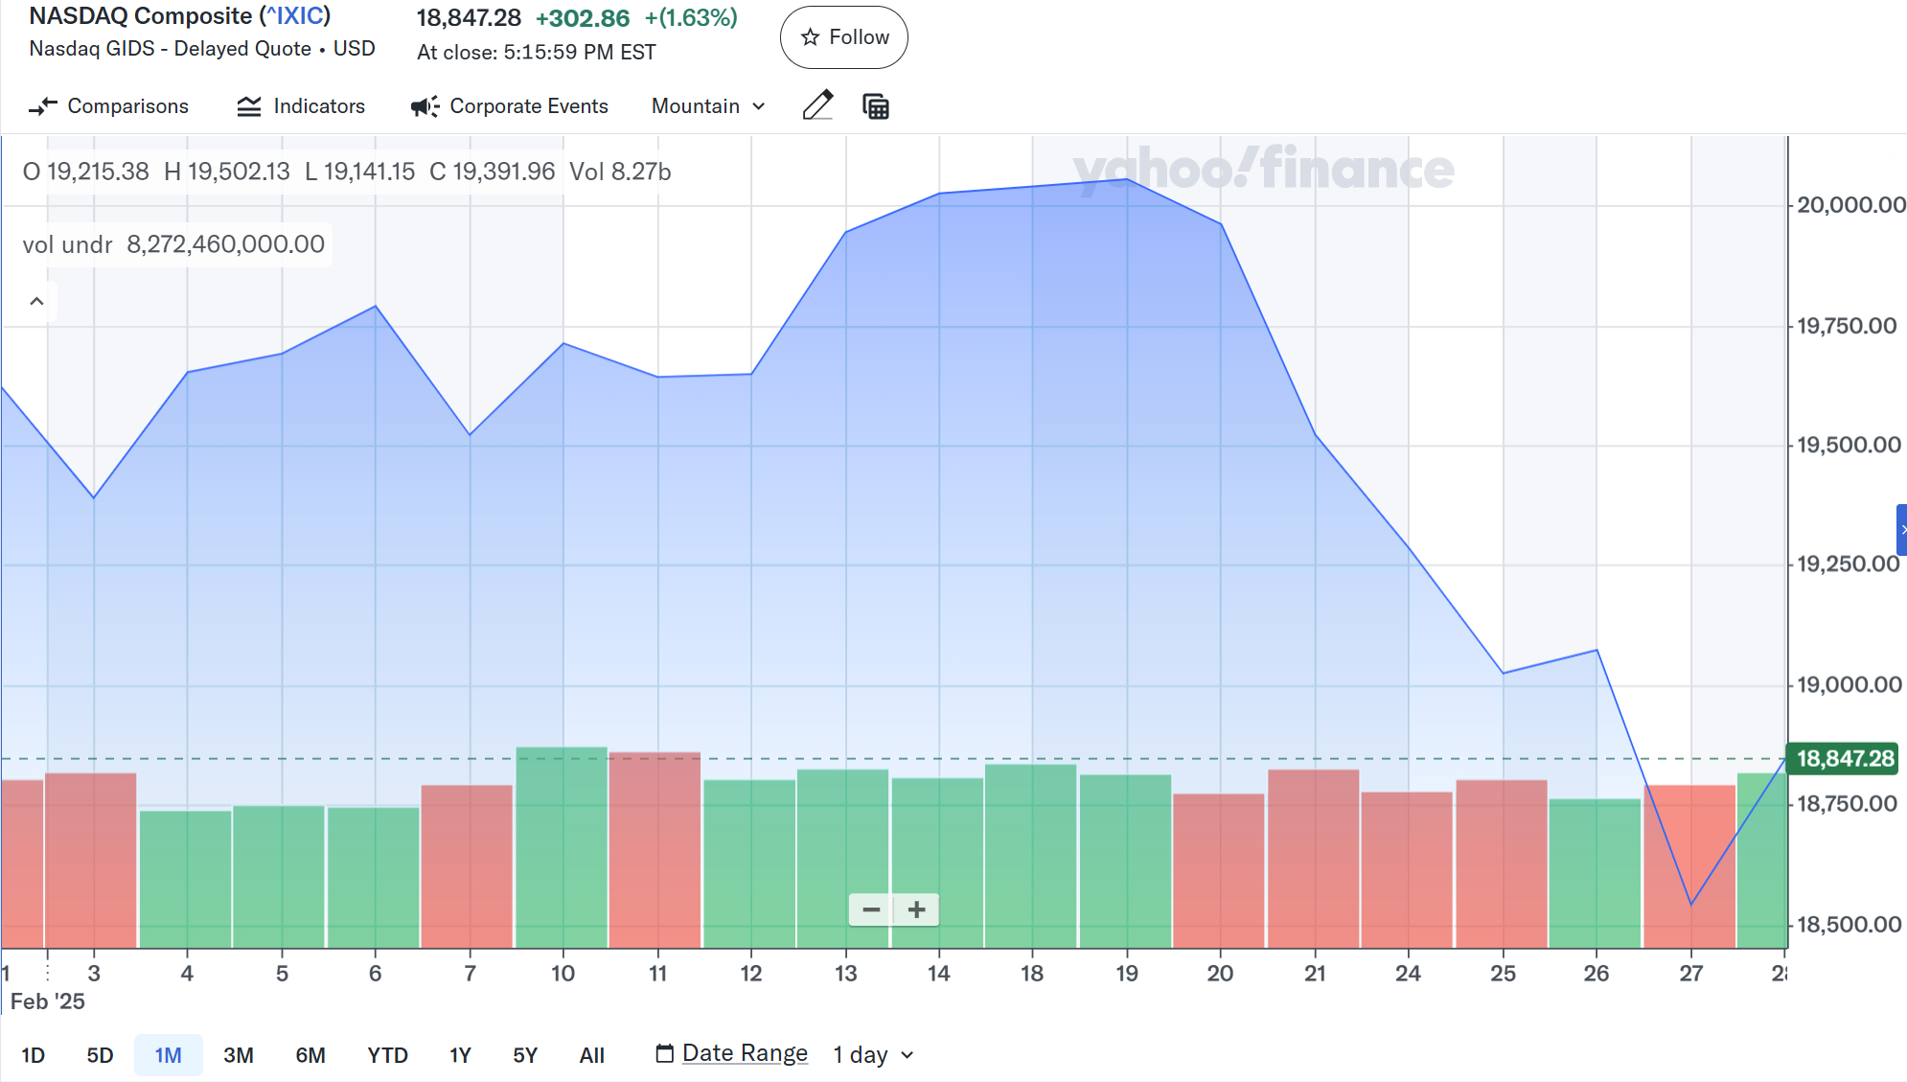Collapse the volume indicator legend chevron
Image resolution: width=1907 pixels, height=1082 pixels.
[x=36, y=301]
